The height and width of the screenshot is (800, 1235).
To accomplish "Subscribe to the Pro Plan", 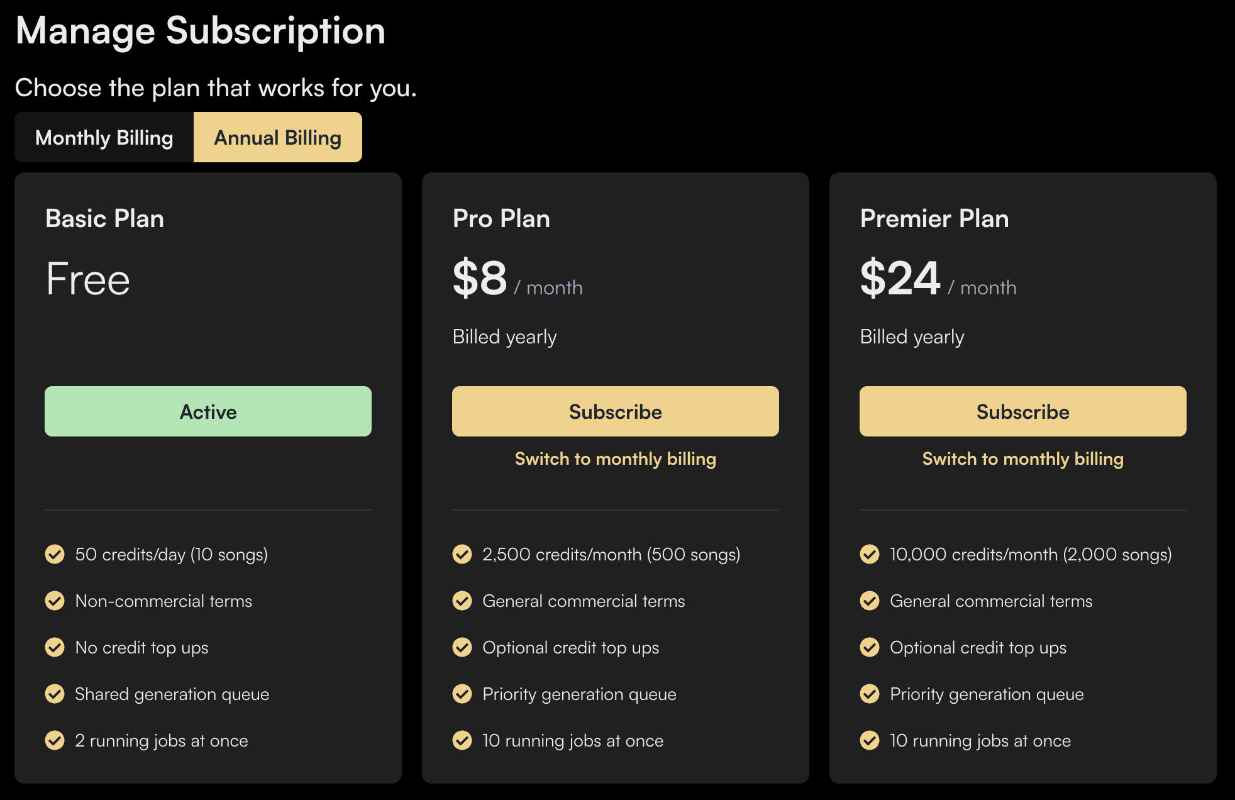I will click(x=615, y=411).
